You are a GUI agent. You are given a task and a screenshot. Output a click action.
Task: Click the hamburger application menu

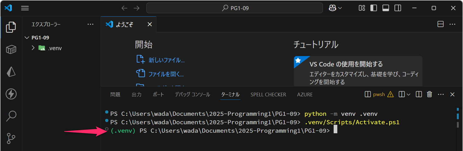(x=25, y=8)
